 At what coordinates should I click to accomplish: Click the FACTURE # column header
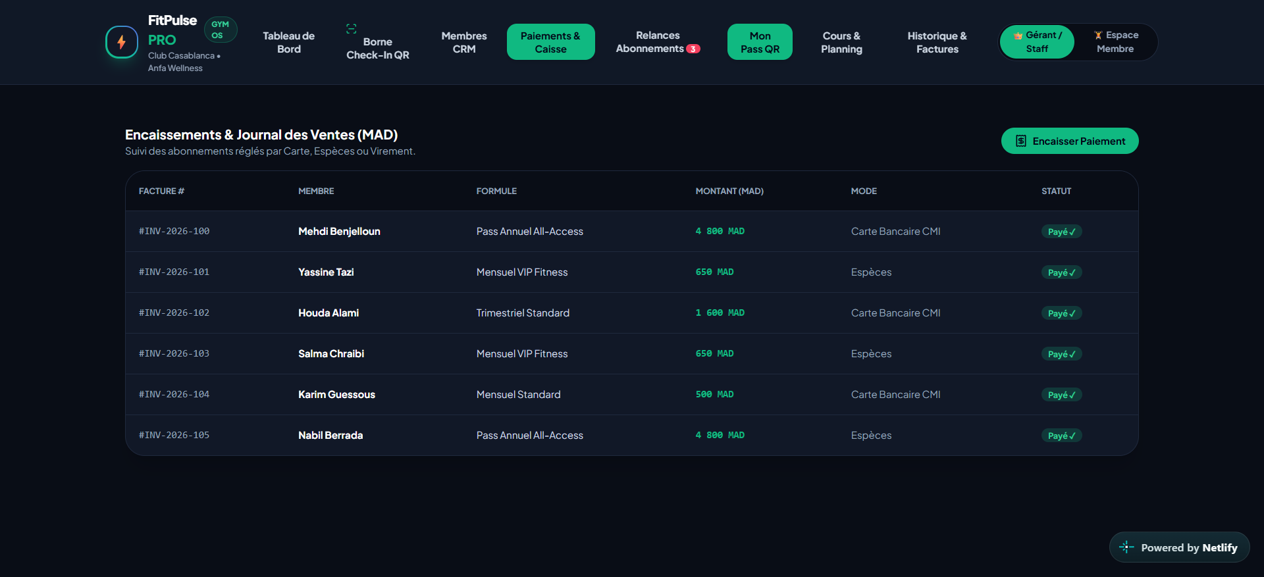click(x=161, y=191)
